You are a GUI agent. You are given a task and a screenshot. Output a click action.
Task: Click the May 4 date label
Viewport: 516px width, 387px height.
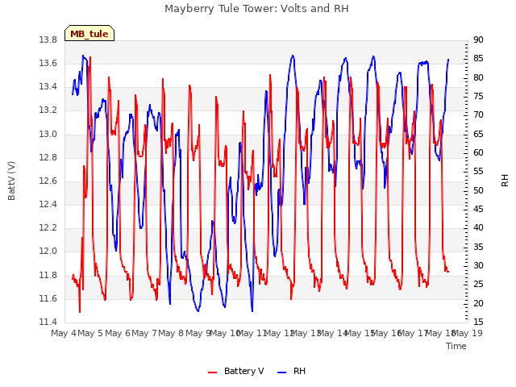pyautogui.click(x=64, y=333)
